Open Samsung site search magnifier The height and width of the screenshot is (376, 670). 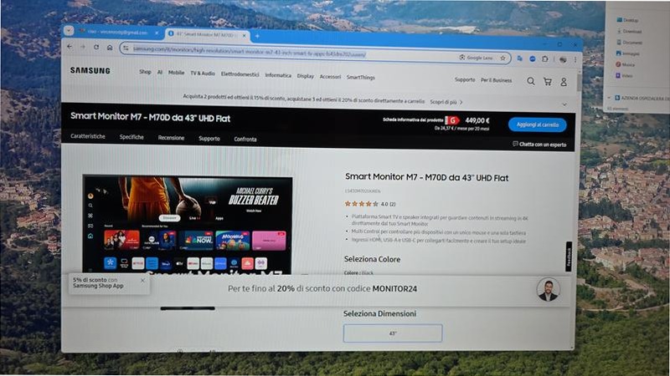pyautogui.click(x=530, y=81)
